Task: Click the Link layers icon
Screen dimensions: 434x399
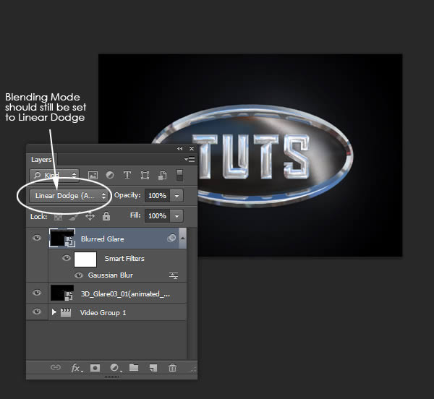Action: coord(56,367)
